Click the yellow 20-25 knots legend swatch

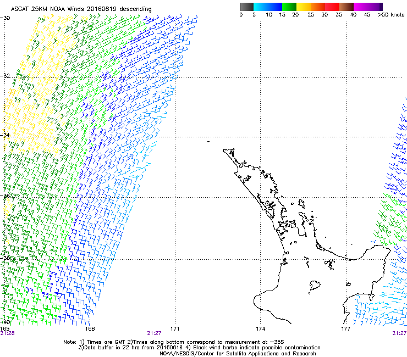click(304, 7)
